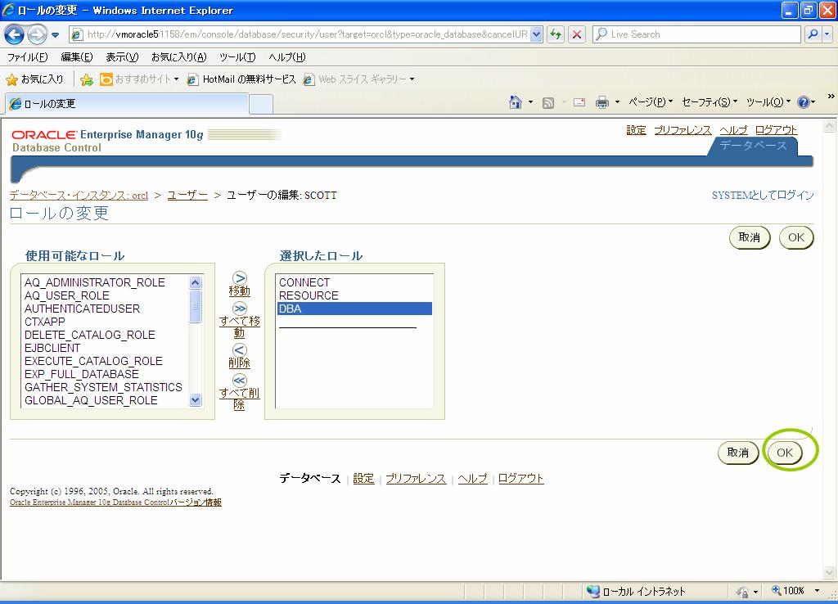Open the ヘルプ(H) menu

(287, 56)
